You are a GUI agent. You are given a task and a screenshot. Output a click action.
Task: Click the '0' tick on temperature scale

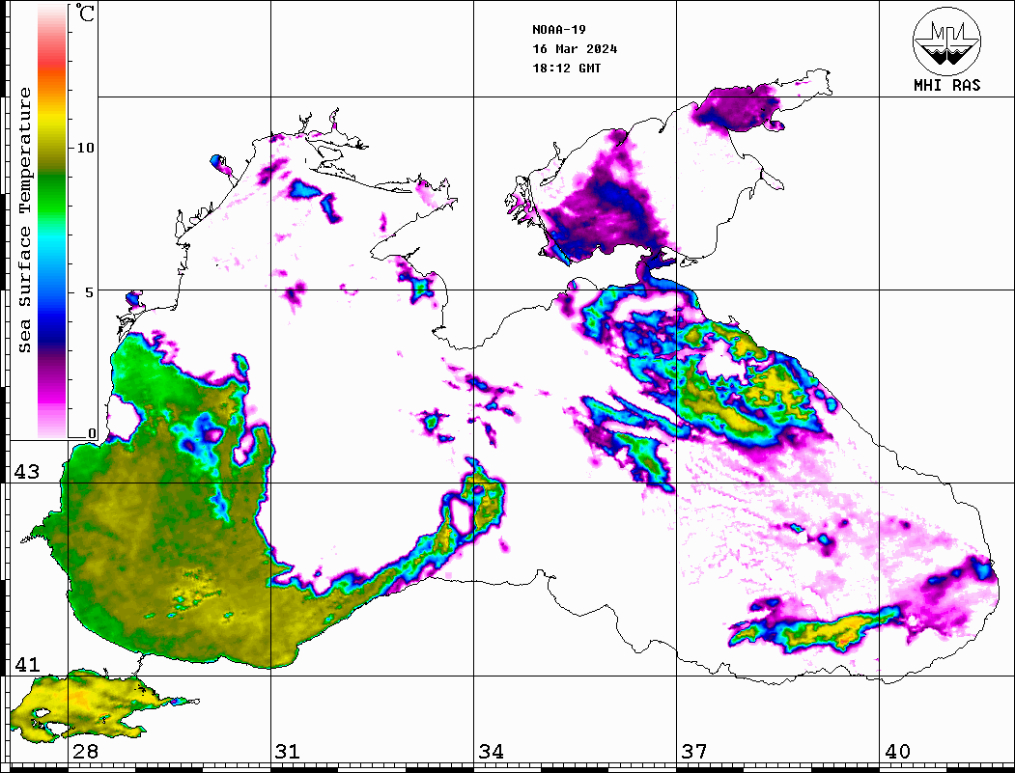pyautogui.click(x=92, y=433)
